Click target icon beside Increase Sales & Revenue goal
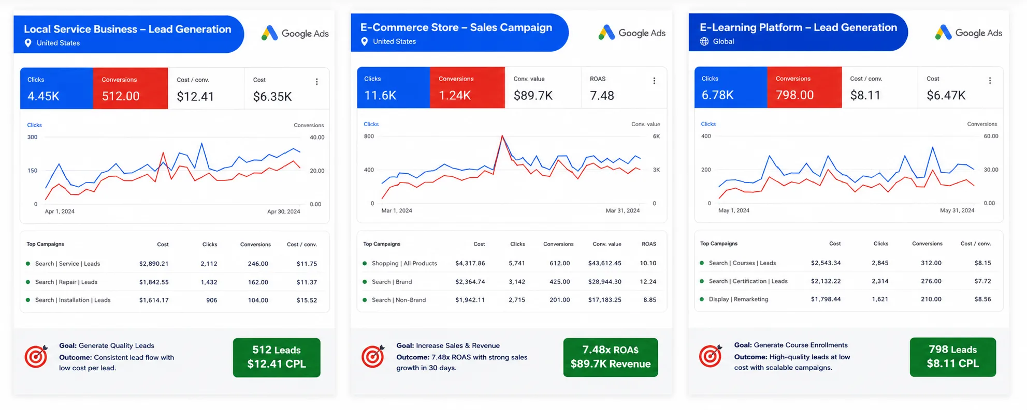 373,356
